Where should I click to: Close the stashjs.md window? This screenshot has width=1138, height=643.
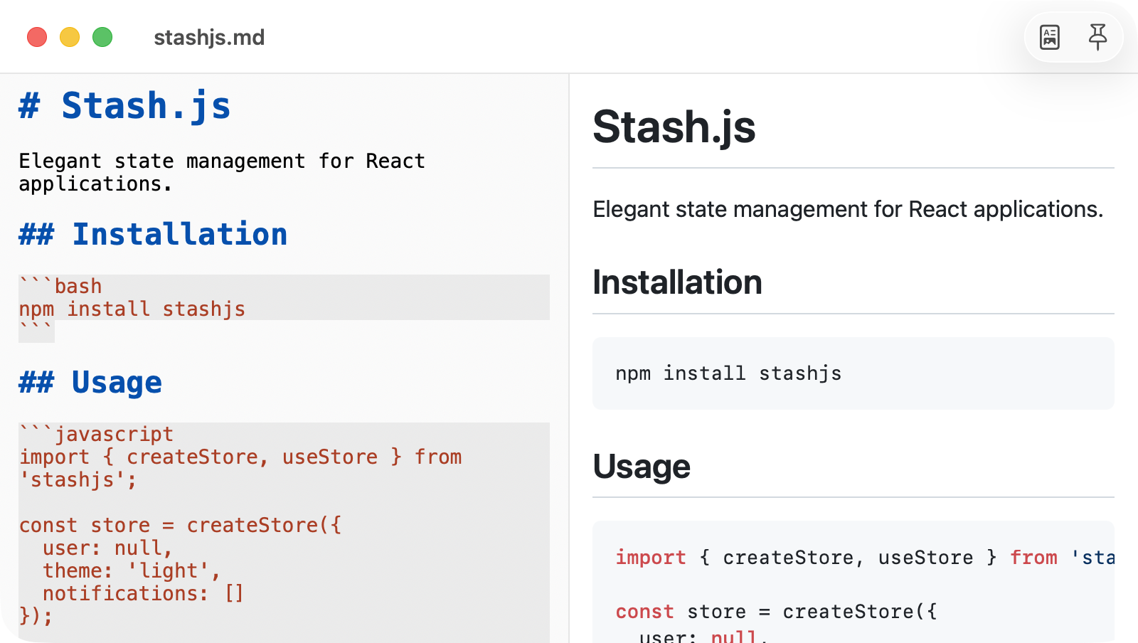tap(37, 37)
